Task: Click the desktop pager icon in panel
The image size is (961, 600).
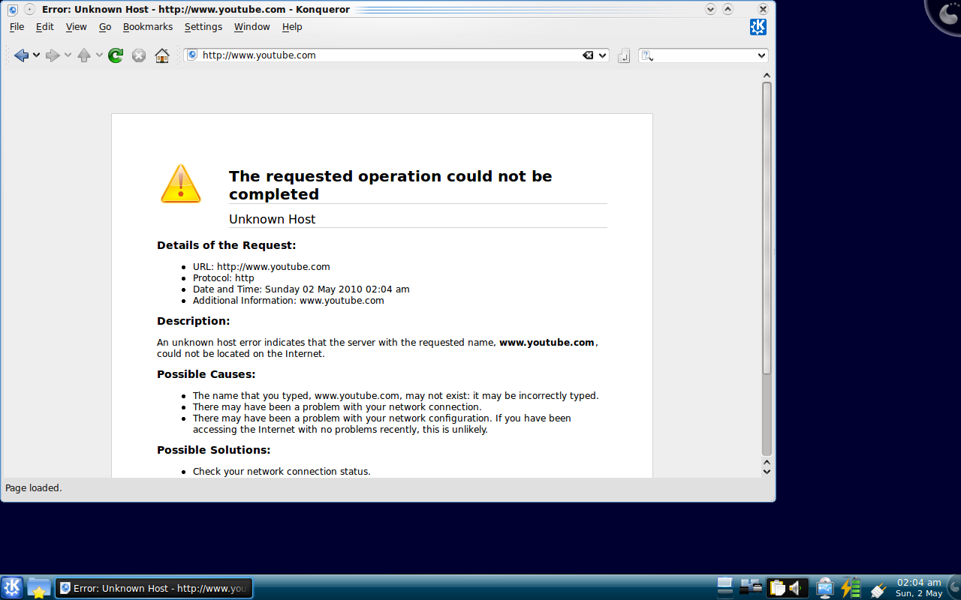Action: [725, 587]
